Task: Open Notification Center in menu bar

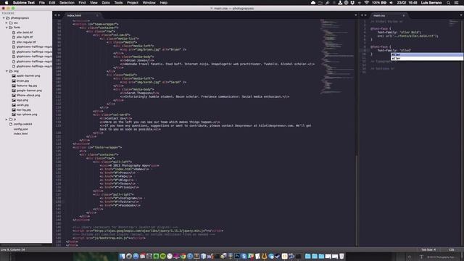Action: point(457,3)
